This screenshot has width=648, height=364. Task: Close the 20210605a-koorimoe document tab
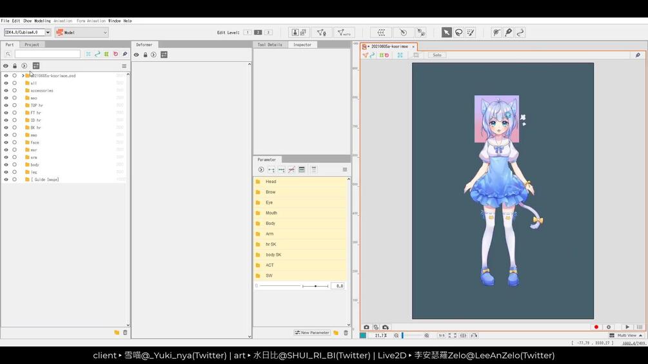click(x=413, y=46)
